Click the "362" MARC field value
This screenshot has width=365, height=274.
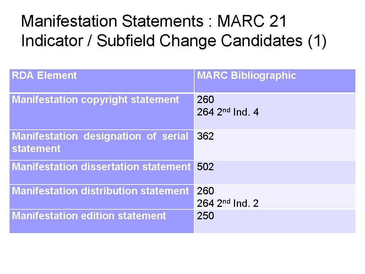[206, 136]
